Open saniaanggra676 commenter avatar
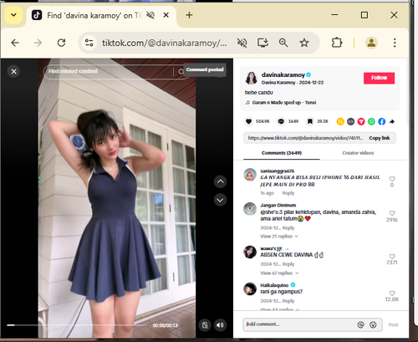 [x=250, y=175]
